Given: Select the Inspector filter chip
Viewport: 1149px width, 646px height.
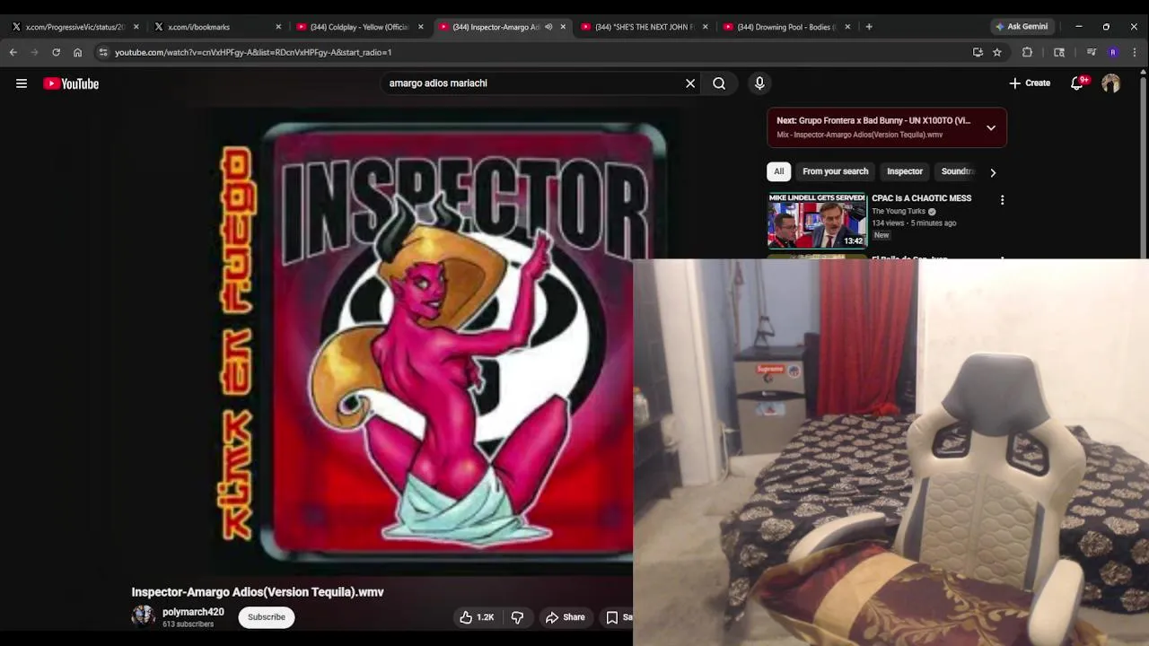Looking at the screenshot, I should (x=905, y=171).
